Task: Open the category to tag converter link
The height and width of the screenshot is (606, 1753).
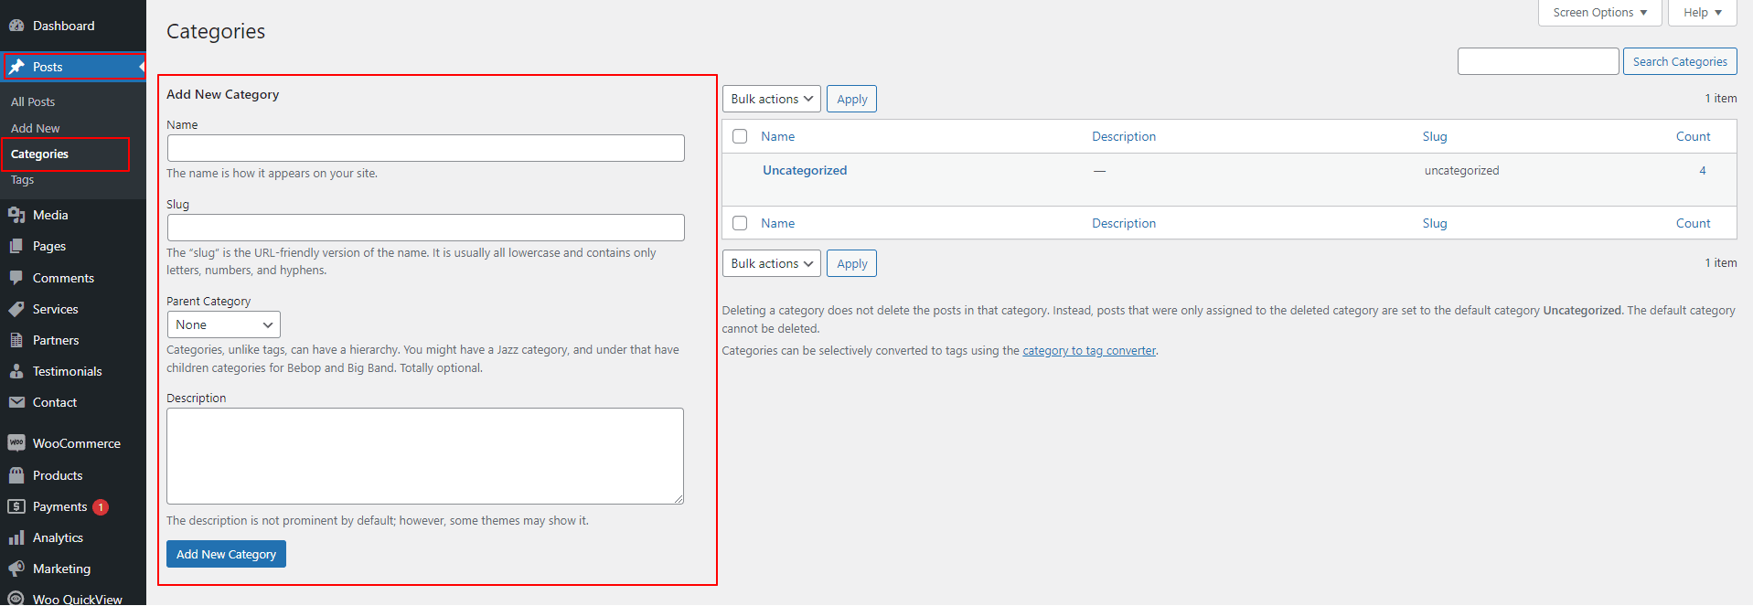Action: [x=1088, y=351]
